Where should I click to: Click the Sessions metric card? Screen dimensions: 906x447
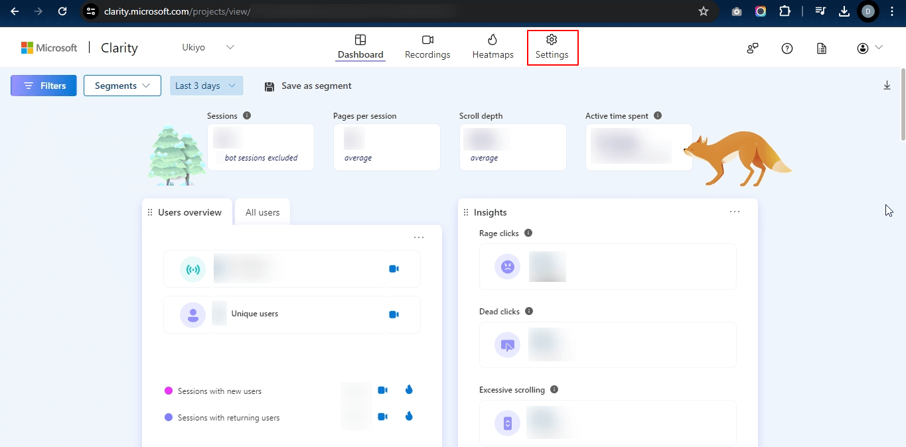coord(261,147)
